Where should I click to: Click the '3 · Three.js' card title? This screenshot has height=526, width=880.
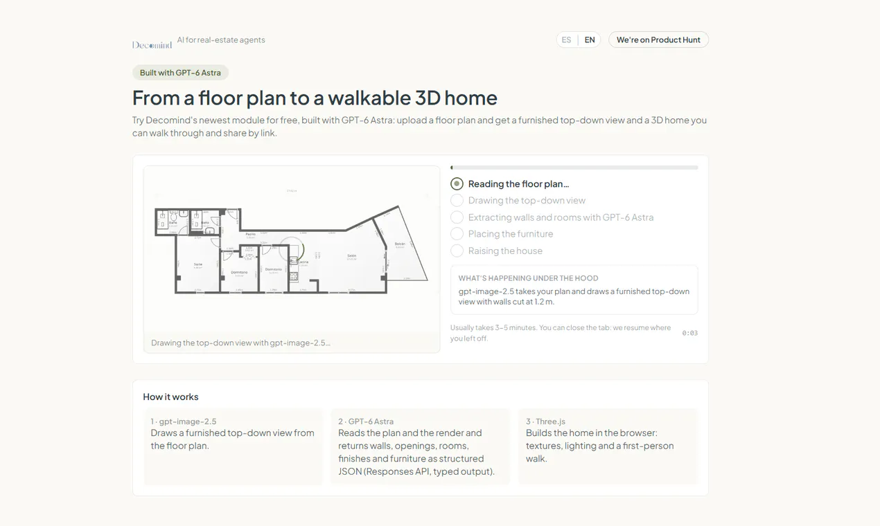[x=545, y=421]
